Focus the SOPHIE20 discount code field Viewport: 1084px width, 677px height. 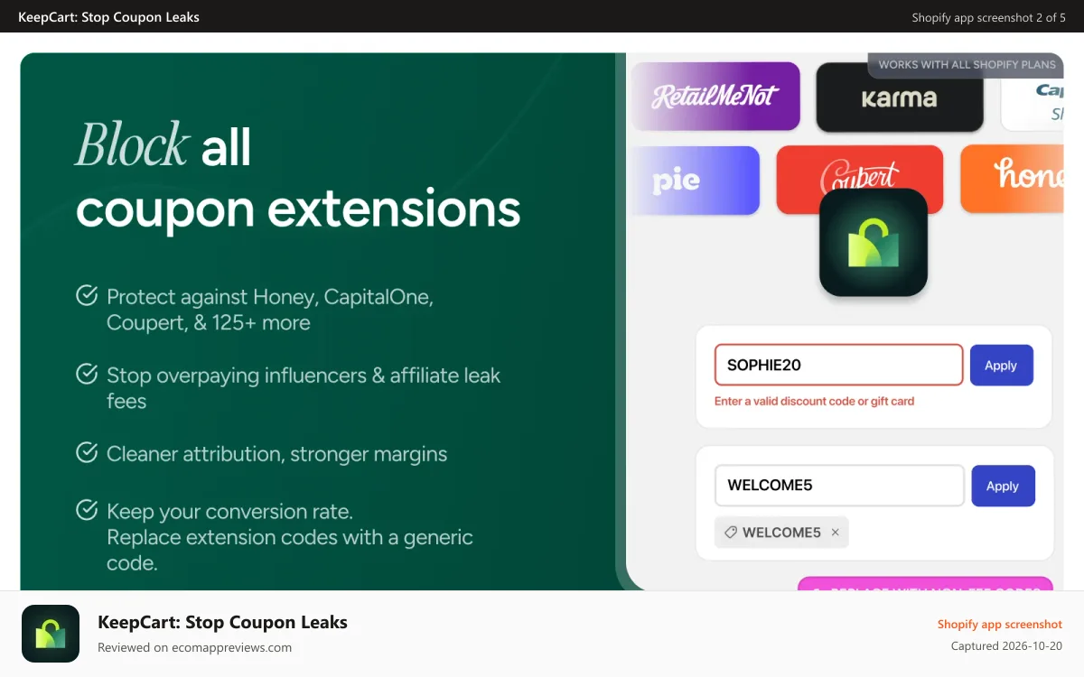[839, 366]
